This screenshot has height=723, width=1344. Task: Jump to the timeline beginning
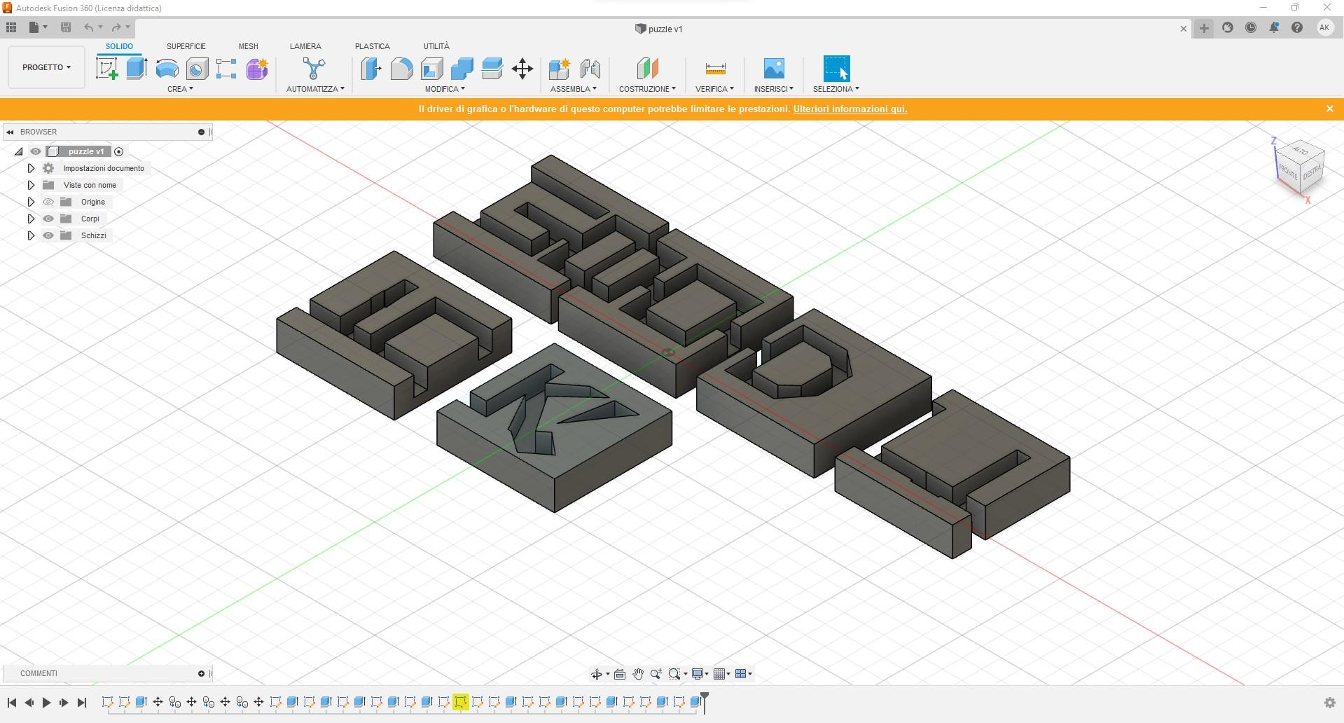point(12,703)
